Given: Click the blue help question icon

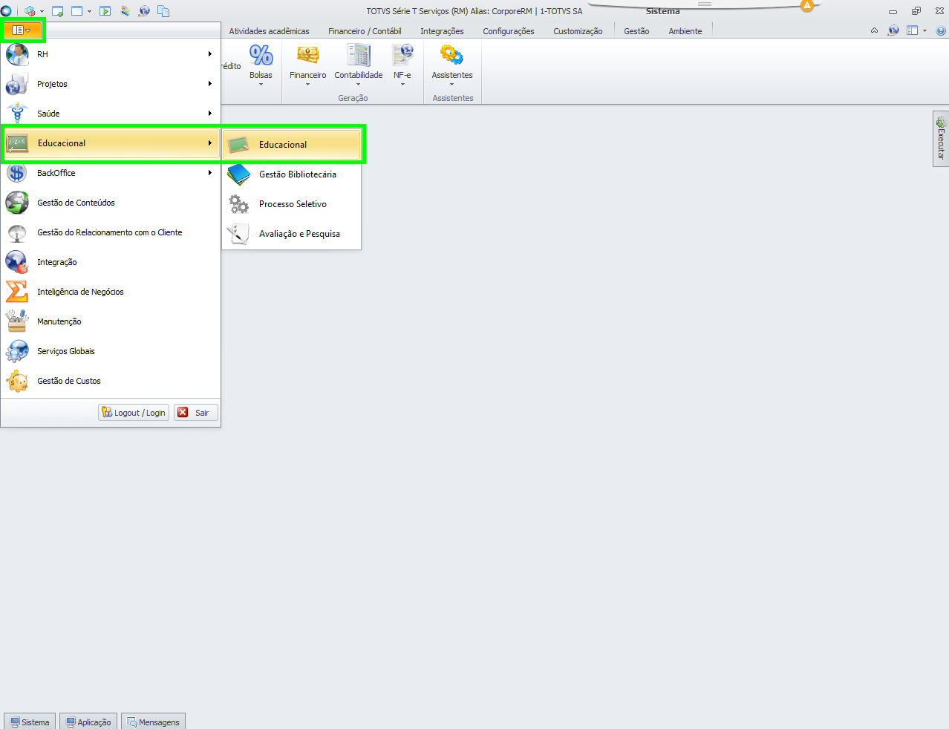Looking at the screenshot, I should coord(941,30).
